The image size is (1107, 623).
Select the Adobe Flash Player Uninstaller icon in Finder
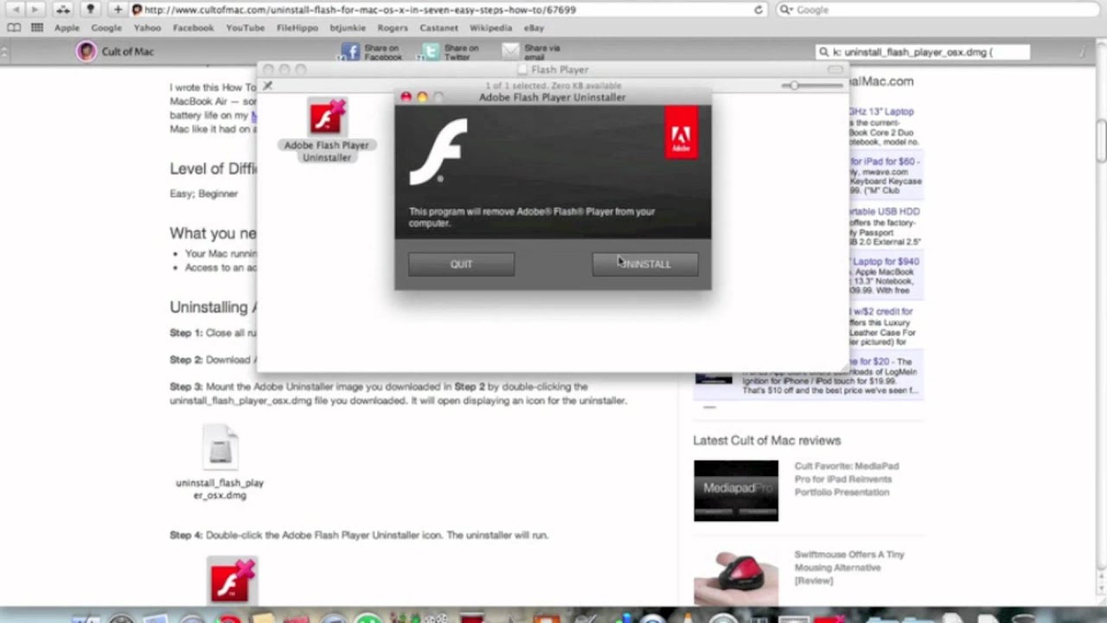pos(327,119)
